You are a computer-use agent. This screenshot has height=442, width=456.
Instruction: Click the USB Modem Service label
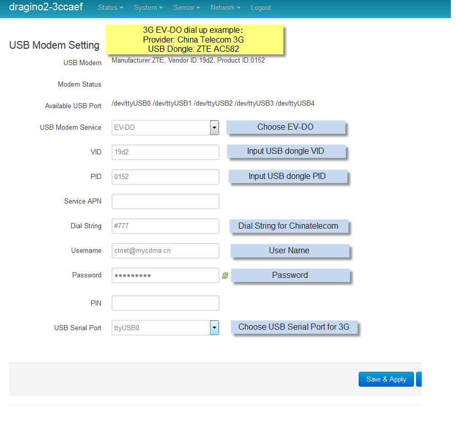point(71,128)
